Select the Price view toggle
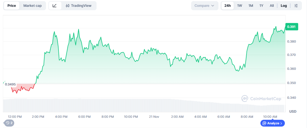This screenshot has width=307, height=128. click(x=12, y=6)
